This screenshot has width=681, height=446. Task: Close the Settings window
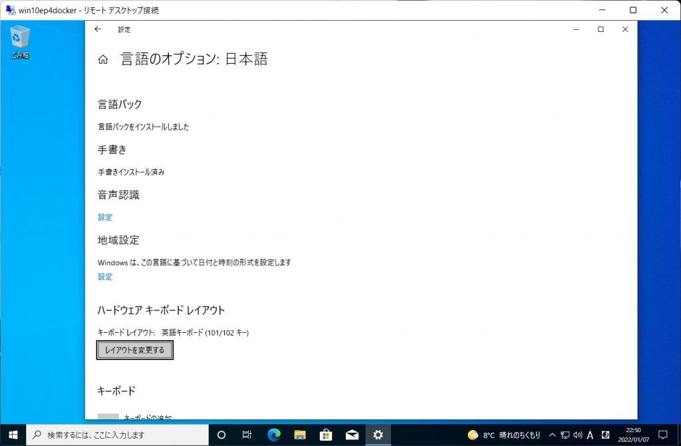[x=625, y=29]
